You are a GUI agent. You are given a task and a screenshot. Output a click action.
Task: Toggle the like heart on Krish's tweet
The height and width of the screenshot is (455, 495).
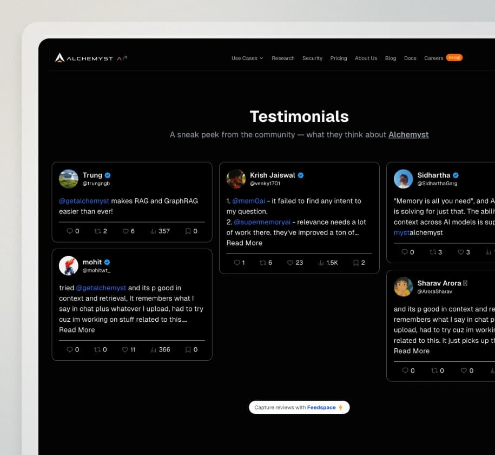291,263
